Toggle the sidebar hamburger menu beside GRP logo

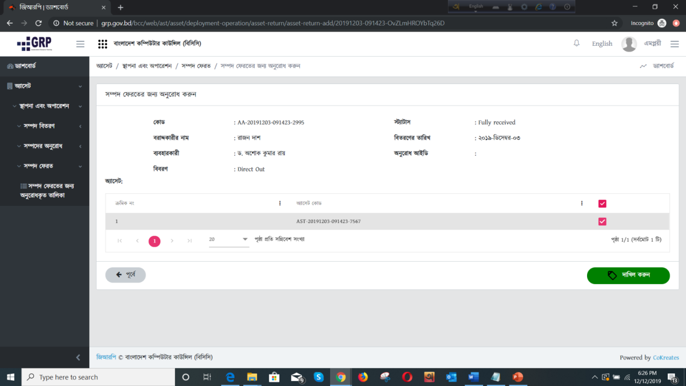click(80, 44)
